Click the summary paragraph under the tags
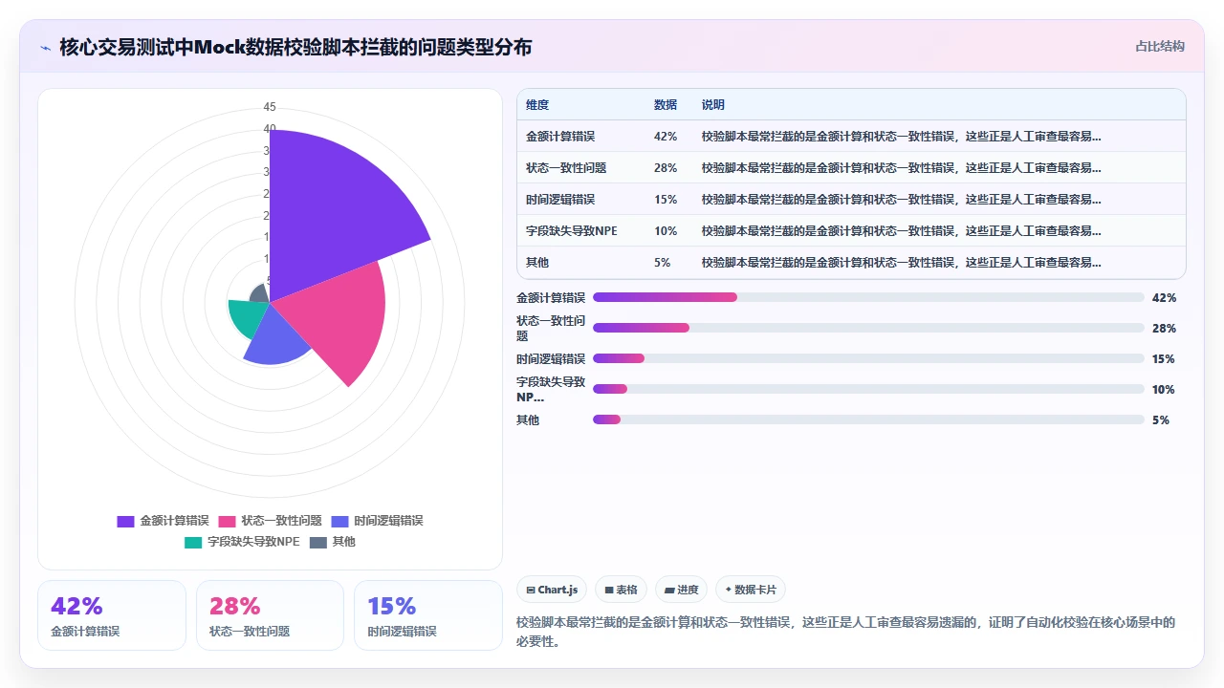 click(846, 632)
